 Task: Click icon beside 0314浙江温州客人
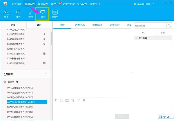click(x=44, y=34)
